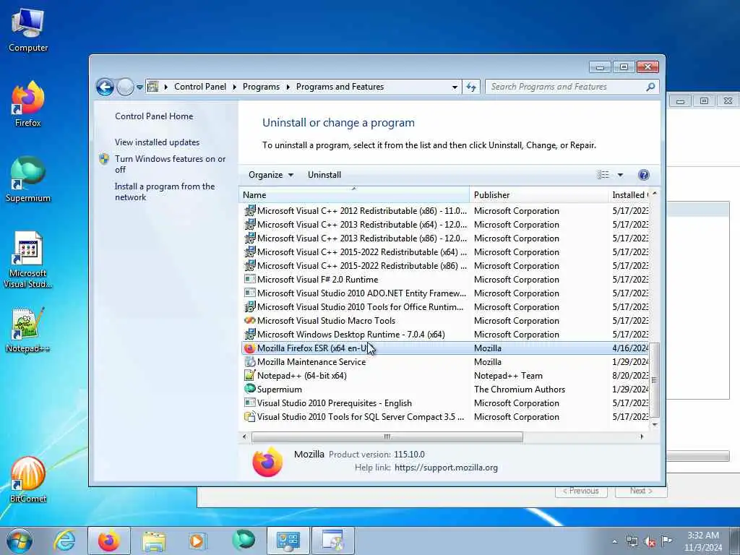740x555 pixels.
Task: Launch Internet Explorer from taskbar
Action: (64, 541)
